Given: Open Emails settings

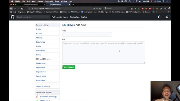Looking at the screenshot, I should point(38,46).
